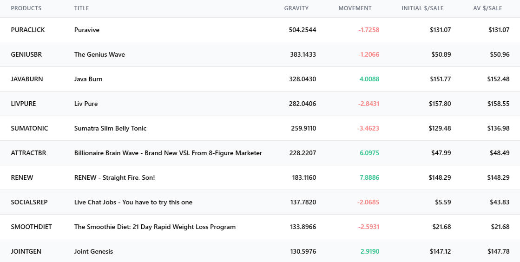Click movement value -2.0685

(x=368, y=202)
